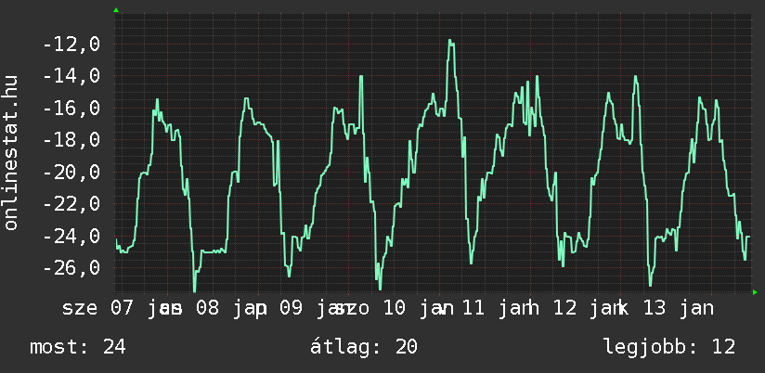The image size is (765, 373).
Task: Pick the "08" date on the x-axis
Action: click(204, 307)
